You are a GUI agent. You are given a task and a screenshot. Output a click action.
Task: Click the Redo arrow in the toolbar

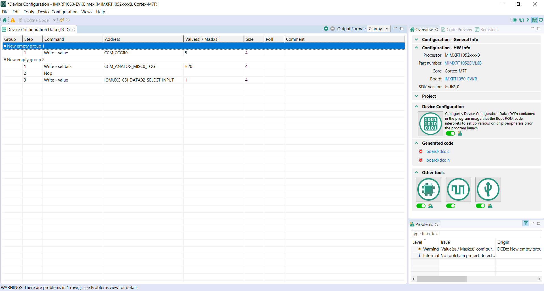(68, 20)
